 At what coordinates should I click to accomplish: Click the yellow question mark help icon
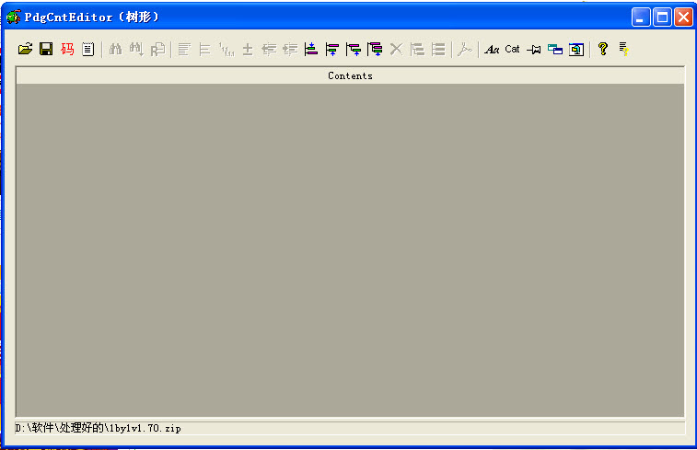603,50
